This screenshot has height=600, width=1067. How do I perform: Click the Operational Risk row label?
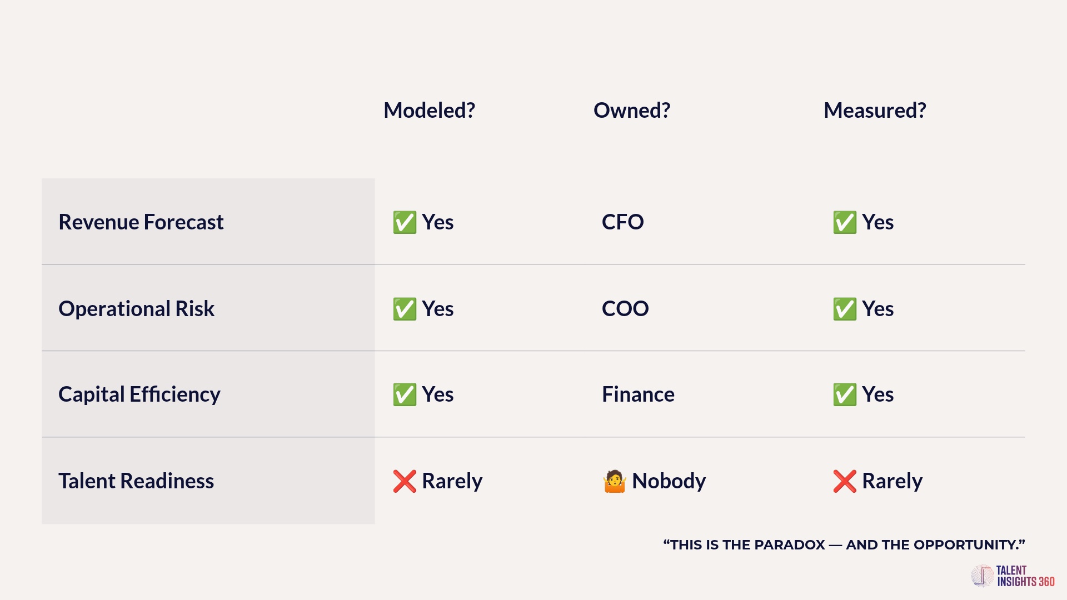point(137,309)
